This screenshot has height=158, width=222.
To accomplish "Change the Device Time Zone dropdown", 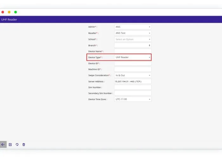I will (133, 99).
